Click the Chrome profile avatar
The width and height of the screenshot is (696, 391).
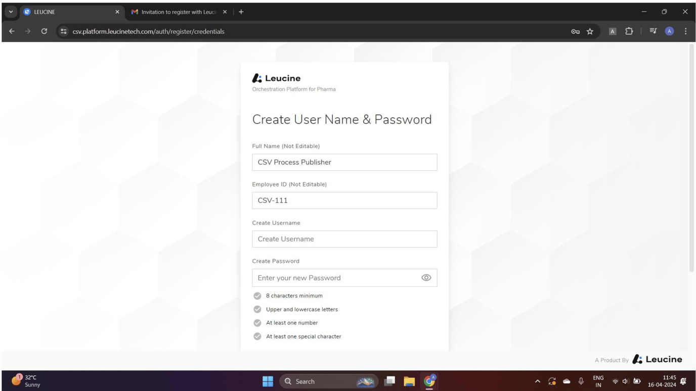pyautogui.click(x=669, y=31)
